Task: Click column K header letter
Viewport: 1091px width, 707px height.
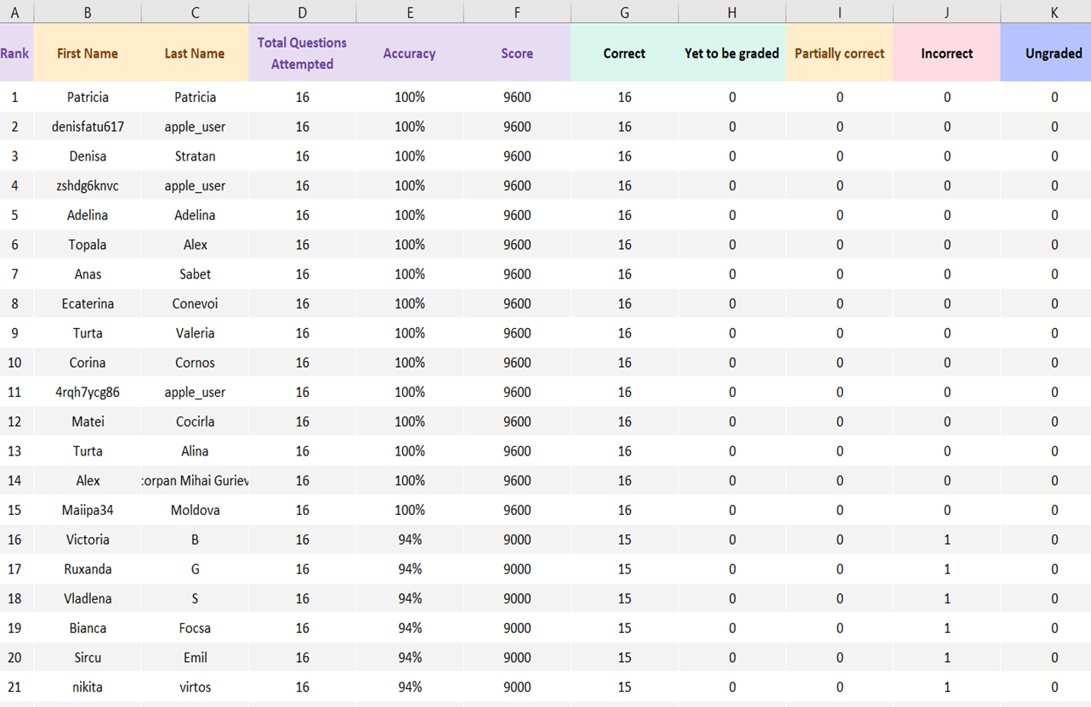Action: [x=1054, y=12]
